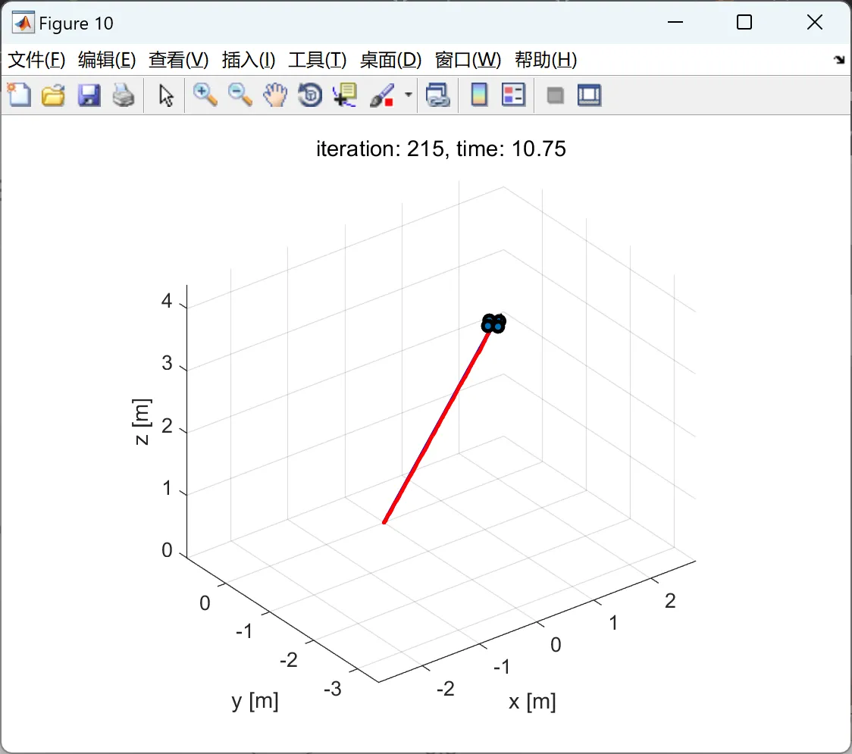This screenshot has height=754, width=852.
Task: Click the black marker cluster atop the line
Action: tap(493, 324)
